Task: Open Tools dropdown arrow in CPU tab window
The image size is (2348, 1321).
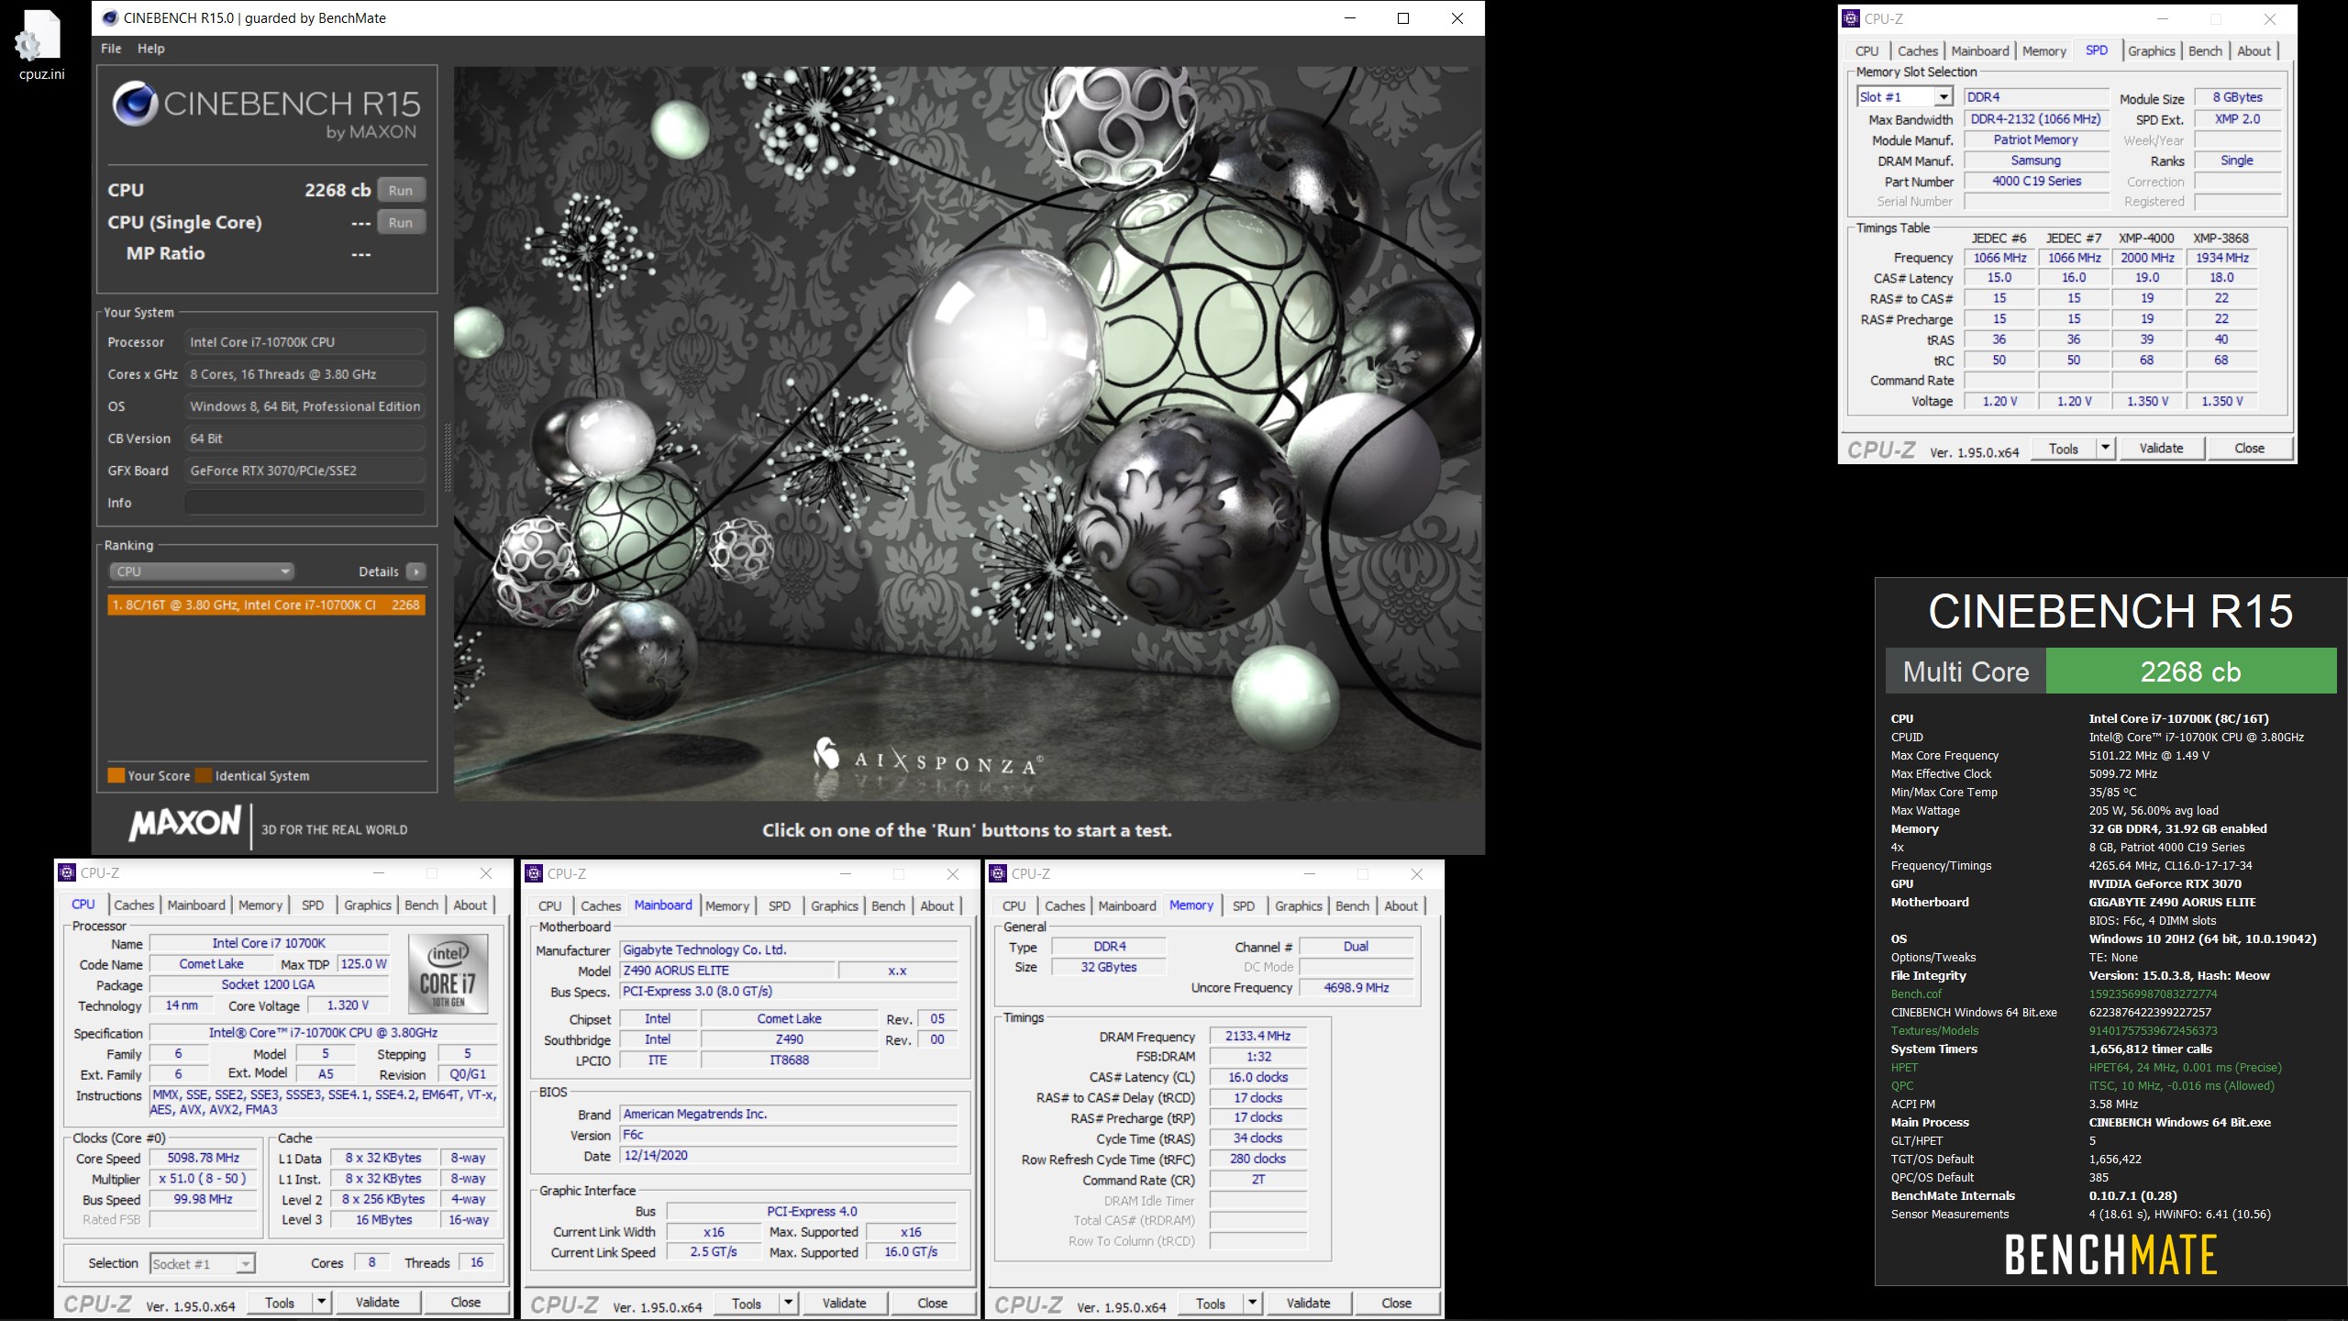Action: [321, 1302]
